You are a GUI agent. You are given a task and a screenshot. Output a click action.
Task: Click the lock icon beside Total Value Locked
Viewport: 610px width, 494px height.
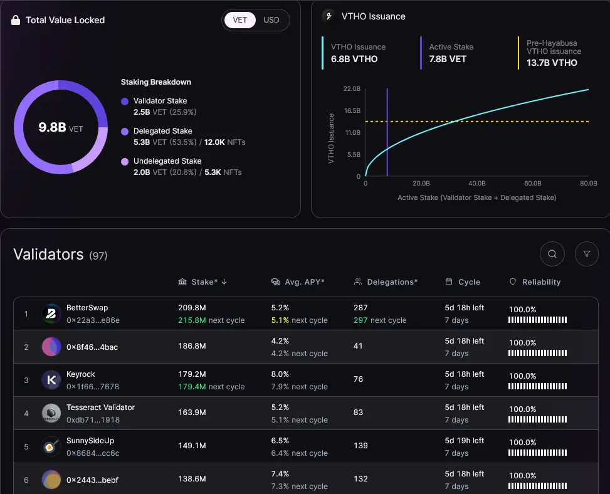tap(15, 19)
